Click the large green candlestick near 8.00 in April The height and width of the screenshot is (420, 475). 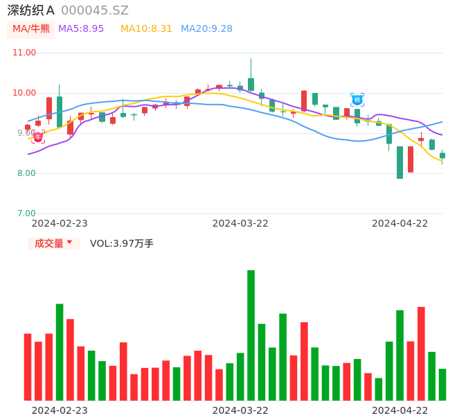(x=400, y=162)
